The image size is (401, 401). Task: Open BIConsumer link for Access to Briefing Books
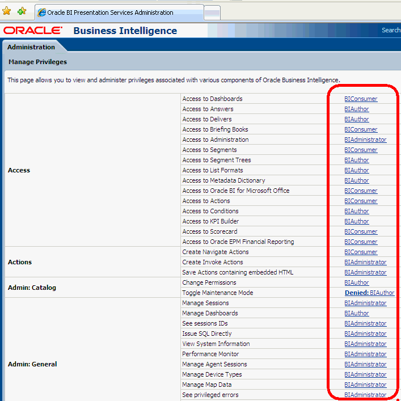[361, 129]
